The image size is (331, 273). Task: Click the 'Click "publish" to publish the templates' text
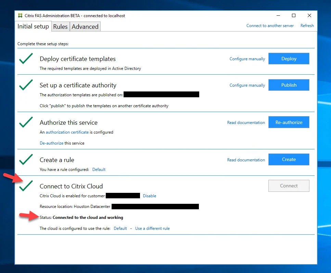click(104, 106)
